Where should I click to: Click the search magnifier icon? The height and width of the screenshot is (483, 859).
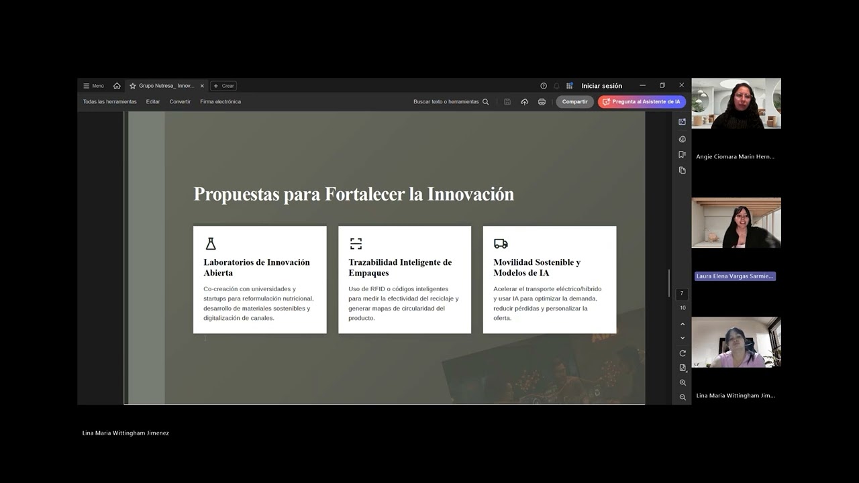click(x=486, y=102)
